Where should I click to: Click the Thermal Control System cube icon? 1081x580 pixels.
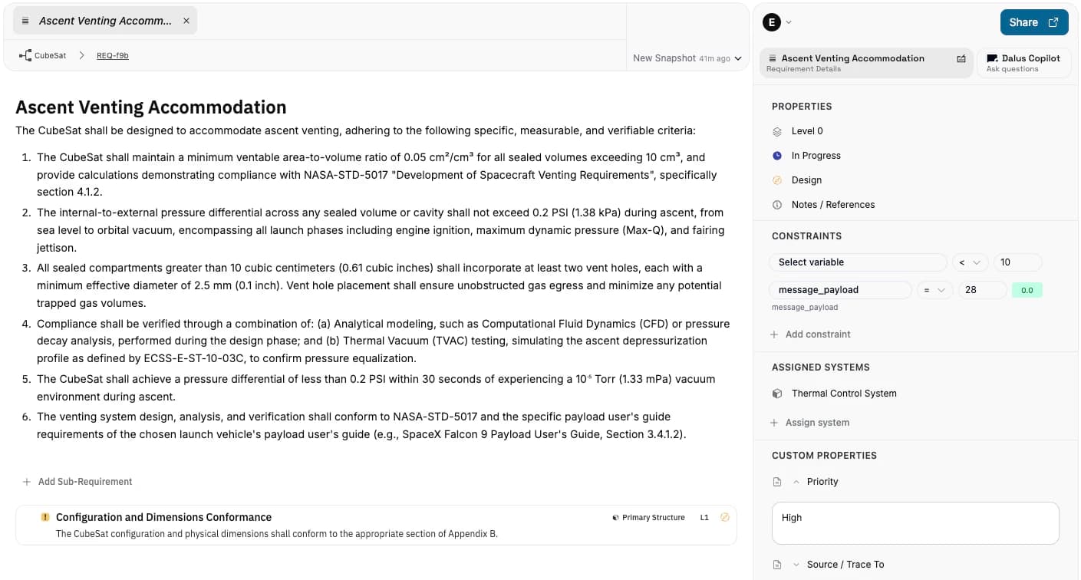(777, 394)
